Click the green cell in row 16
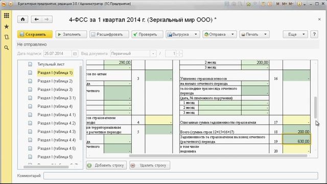The image size is (327, 184). pyautogui.click(x=296, y=75)
